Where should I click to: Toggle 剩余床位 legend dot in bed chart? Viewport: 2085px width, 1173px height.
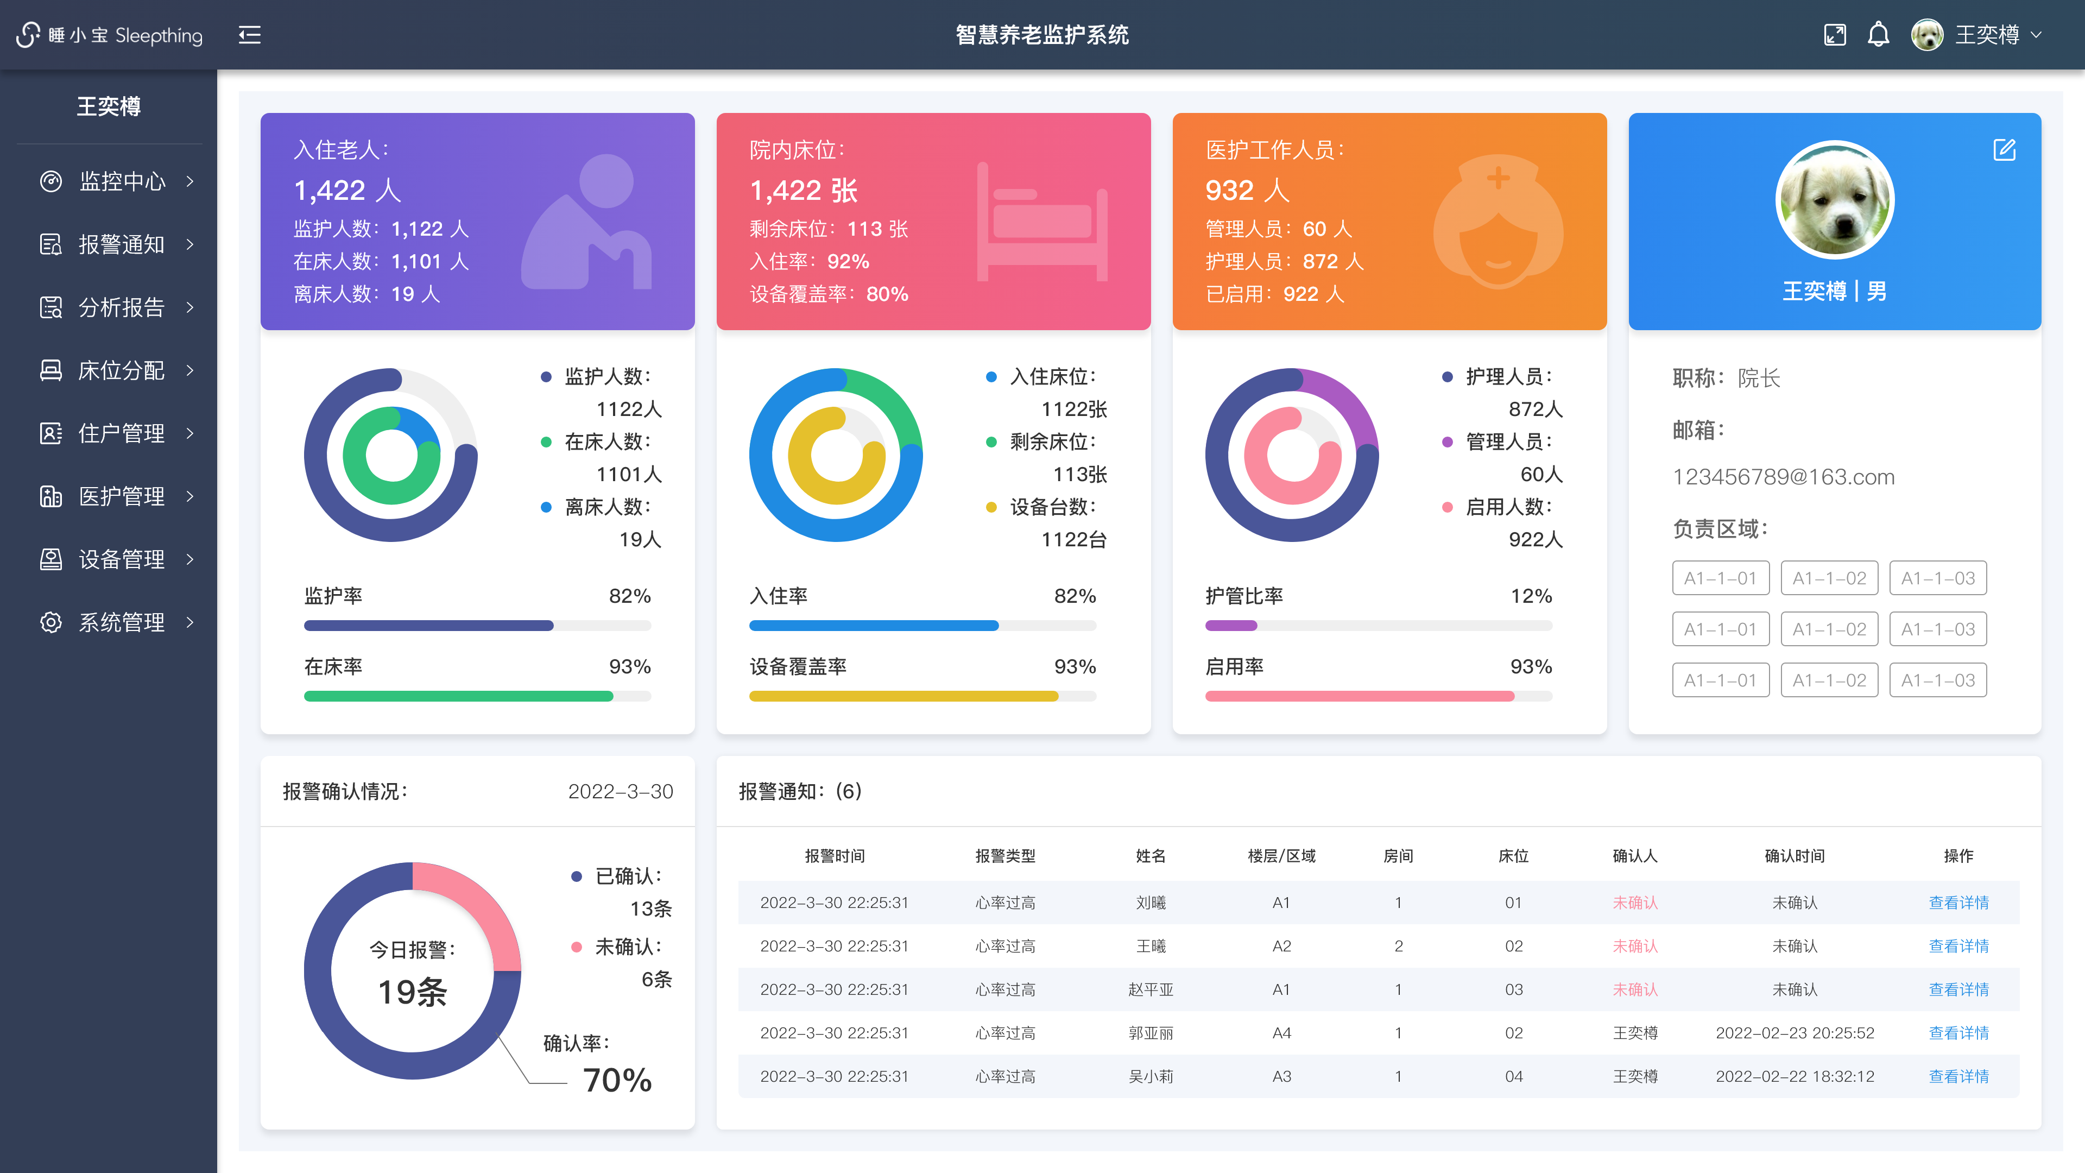pyautogui.click(x=991, y=442)
